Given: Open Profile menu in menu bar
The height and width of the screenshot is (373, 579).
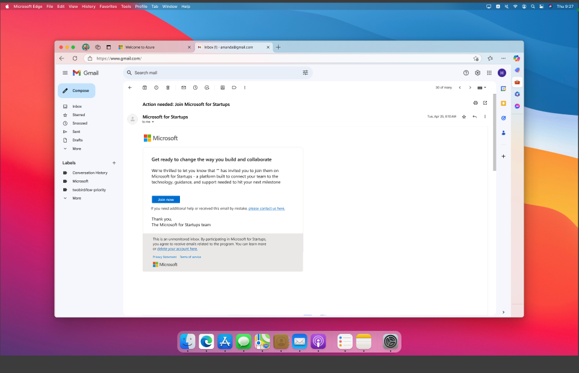Looking at the screenshot, I should click(141, 6).
